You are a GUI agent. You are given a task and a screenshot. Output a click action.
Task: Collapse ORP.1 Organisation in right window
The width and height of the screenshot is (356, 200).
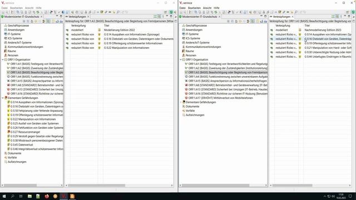[x=181, y=59]
